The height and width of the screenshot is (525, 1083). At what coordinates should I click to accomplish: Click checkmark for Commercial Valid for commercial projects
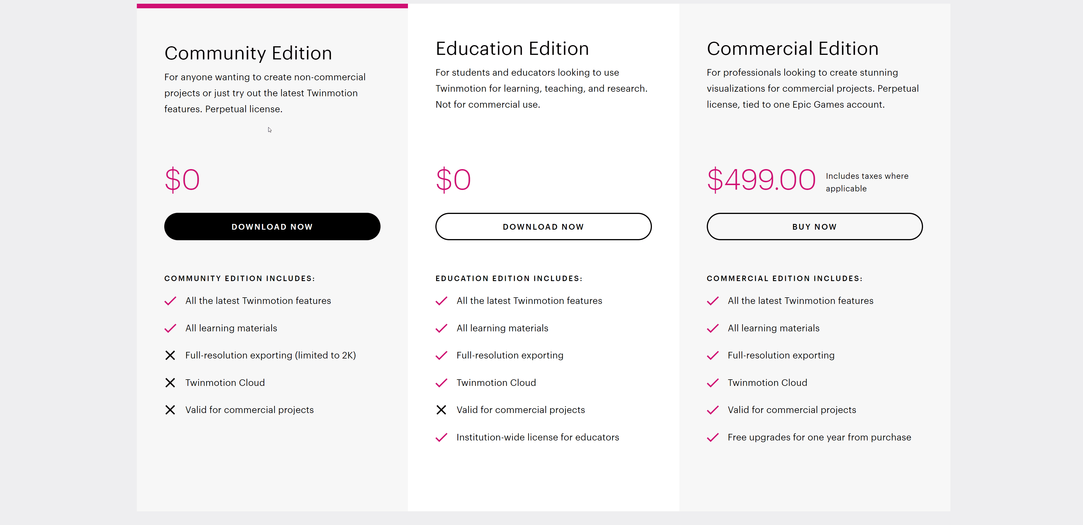pos(712,410)
